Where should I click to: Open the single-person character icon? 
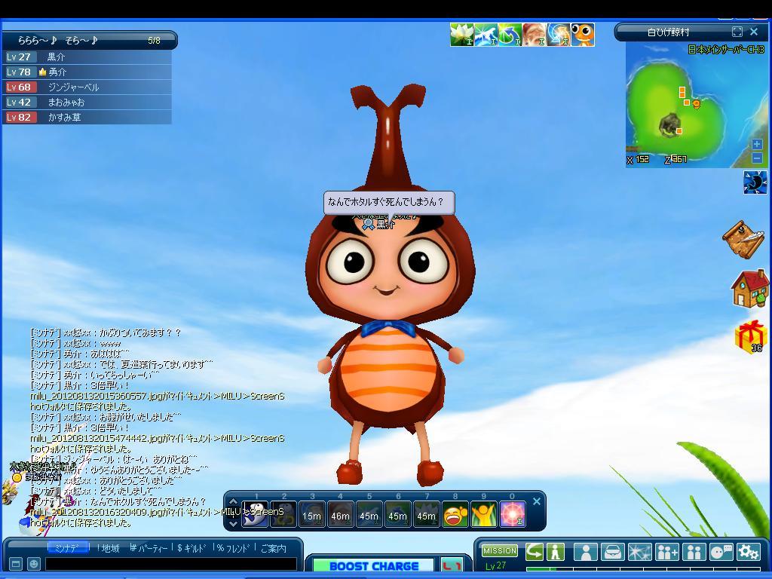click(x=586, y=552)
